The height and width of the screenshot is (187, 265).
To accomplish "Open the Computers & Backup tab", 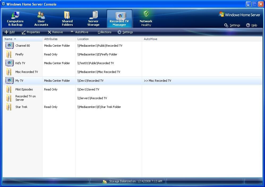I will pyautogui.click(x=15, y=19).
